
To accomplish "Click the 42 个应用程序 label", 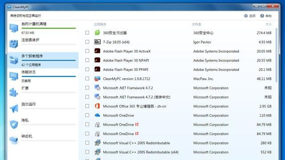I will (31, 65).
